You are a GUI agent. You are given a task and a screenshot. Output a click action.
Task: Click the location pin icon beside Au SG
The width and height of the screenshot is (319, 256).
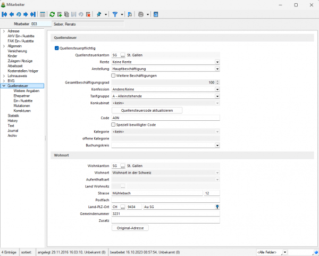[x=217, y=207]
